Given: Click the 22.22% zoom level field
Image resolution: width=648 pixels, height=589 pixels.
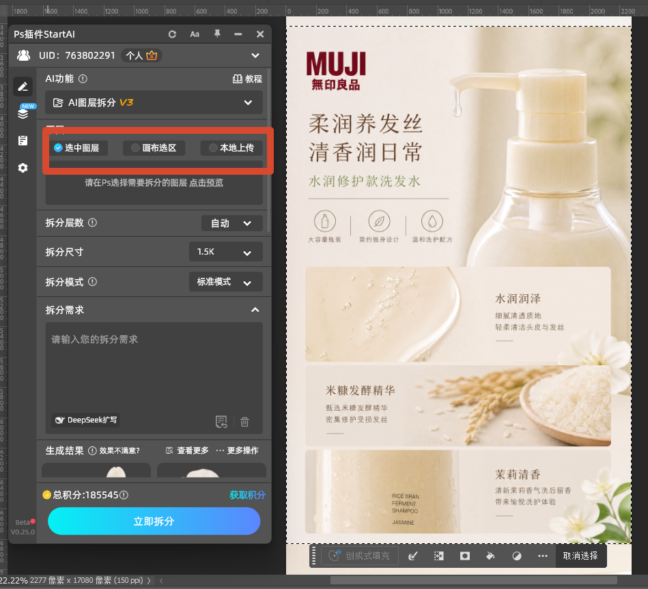Looking at the screenshot, I should 14,580.
